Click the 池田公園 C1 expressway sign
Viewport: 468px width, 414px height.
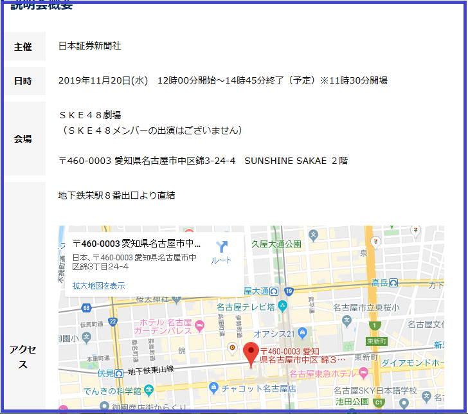[379, 402]
